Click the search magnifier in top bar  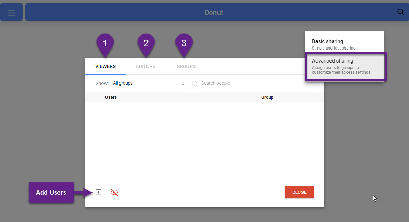coord(400,12)
